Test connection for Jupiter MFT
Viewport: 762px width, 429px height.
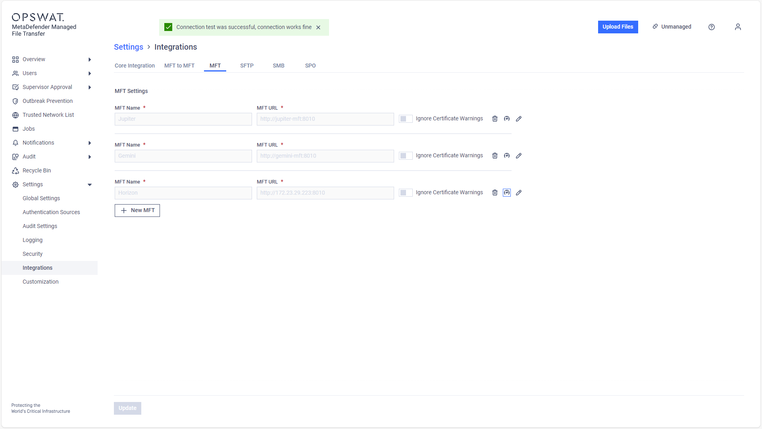pos(507,119)
